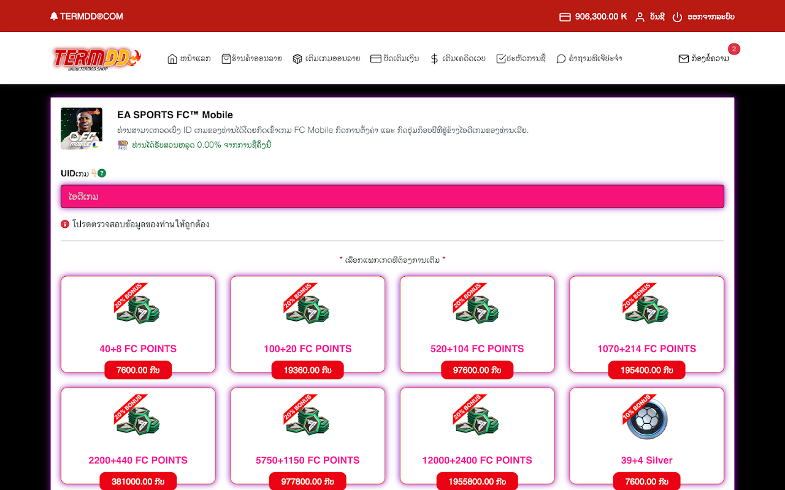Click the chat bubble FAQ icon
Image resolution: width=785 pixels, height=490 pixels.
pos(561,59)
